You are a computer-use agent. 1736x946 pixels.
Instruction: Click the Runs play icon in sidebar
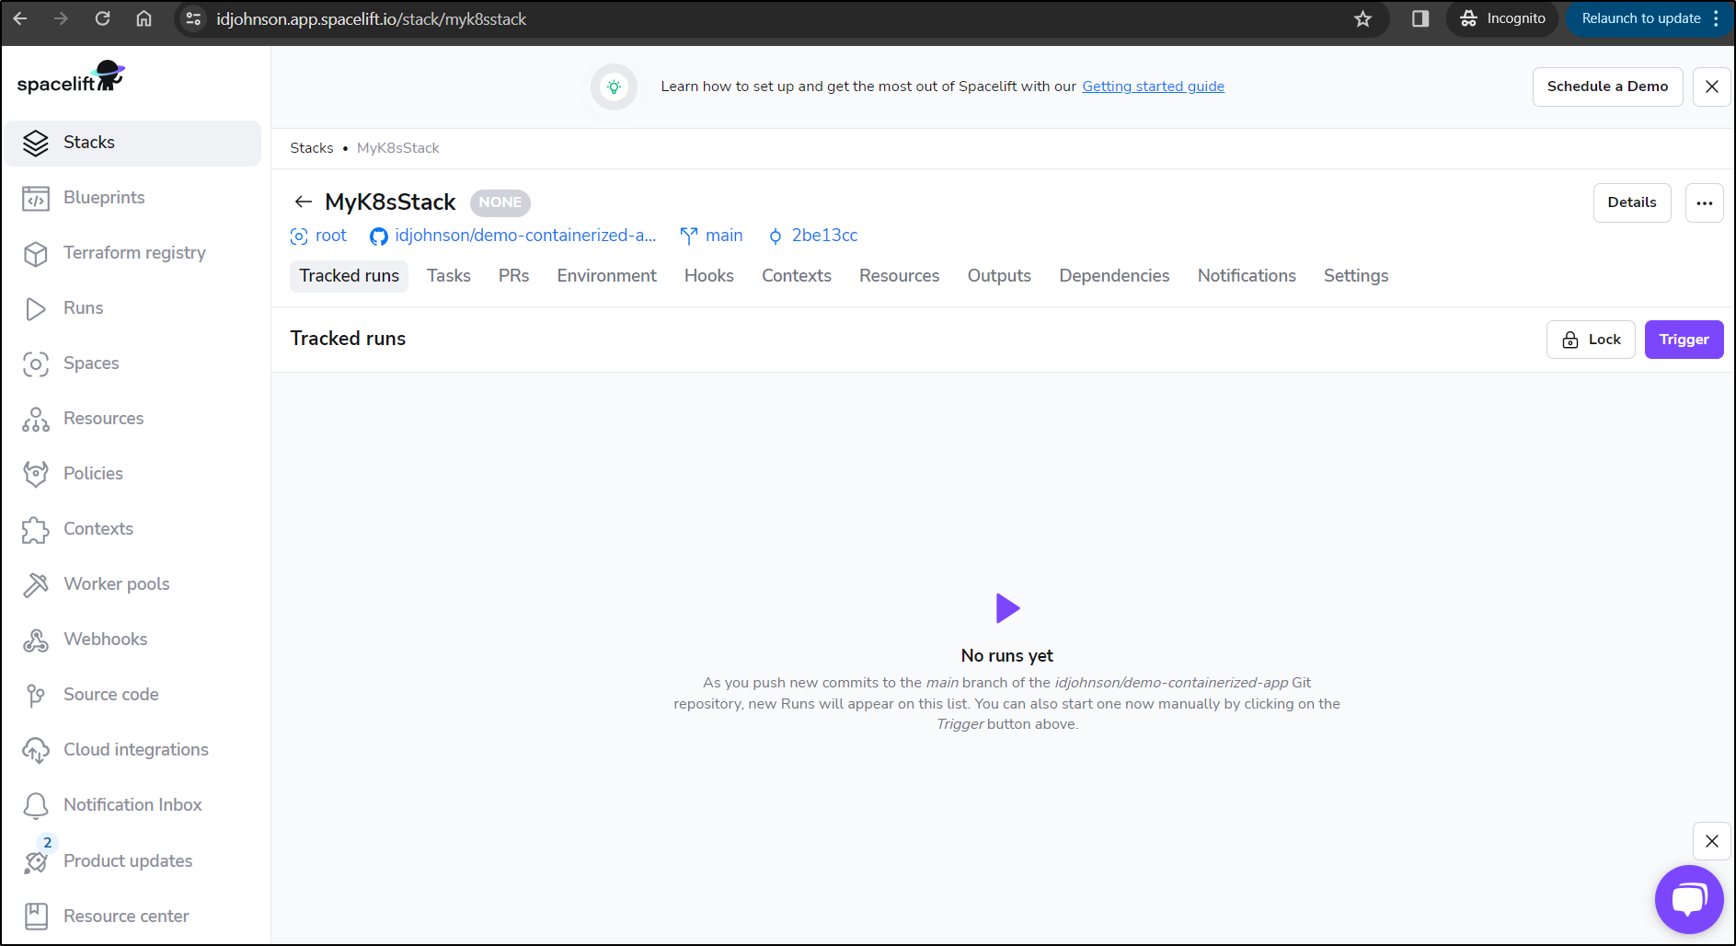tap(36, 308)
